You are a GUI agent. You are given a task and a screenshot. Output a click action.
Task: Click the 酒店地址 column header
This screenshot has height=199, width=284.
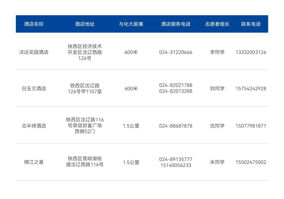pos(85,24)
